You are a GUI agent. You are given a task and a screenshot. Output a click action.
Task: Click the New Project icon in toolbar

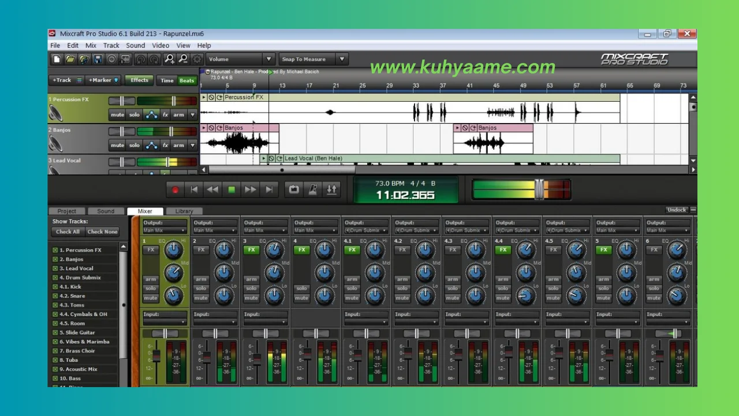click(x=57, y=59)
